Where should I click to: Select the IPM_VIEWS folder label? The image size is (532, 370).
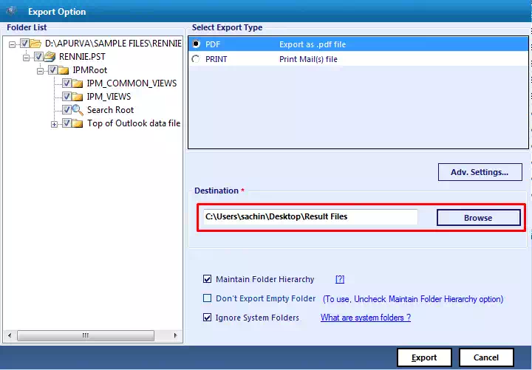coord(109,97)
